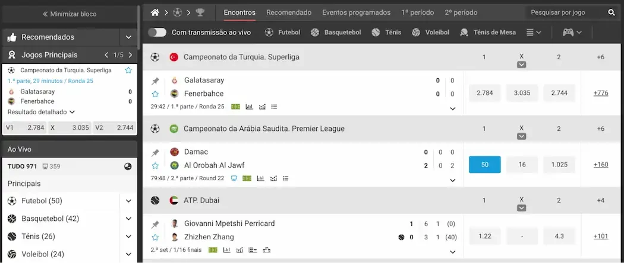Open live stream icon for Damac match
This screenshot has width=624, height=263.
(x=234, y=178)
